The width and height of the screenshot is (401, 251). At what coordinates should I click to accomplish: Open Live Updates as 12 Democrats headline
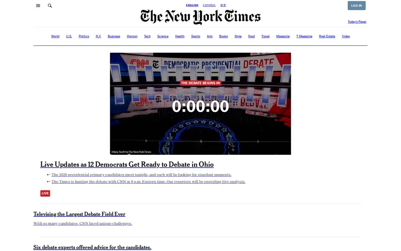point(127,164)
